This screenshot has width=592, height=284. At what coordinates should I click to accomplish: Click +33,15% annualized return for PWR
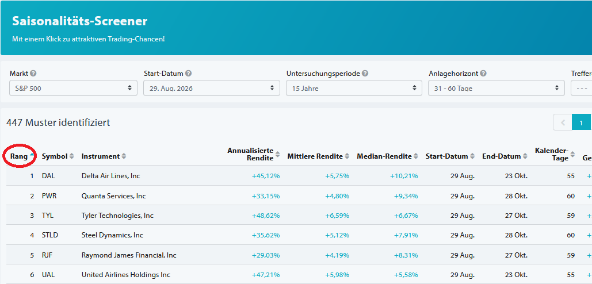tap(266, 196)
